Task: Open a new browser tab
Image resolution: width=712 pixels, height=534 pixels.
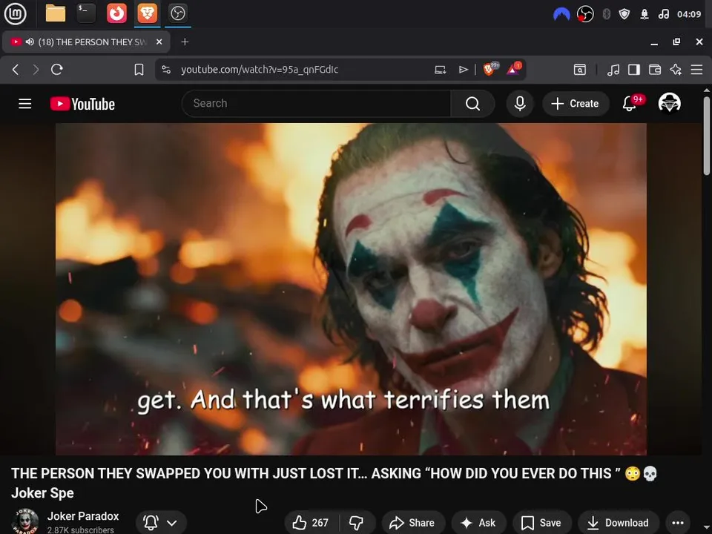Action: tap(185, 42)
